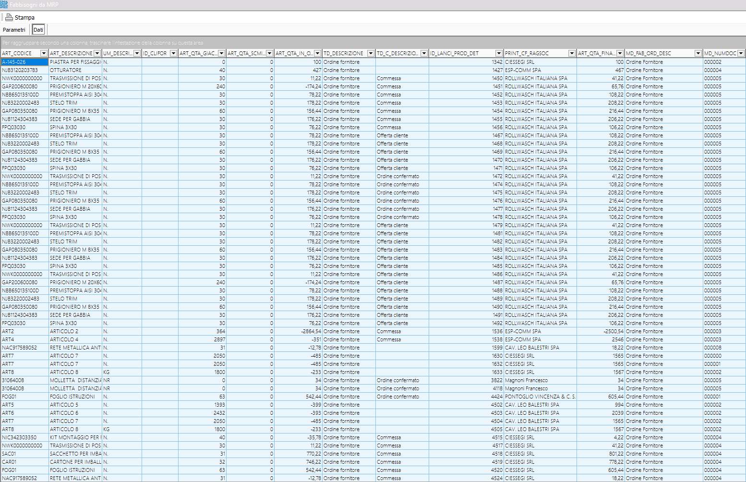Click the ESP-COMM SPA cell in row 1427

540,70
